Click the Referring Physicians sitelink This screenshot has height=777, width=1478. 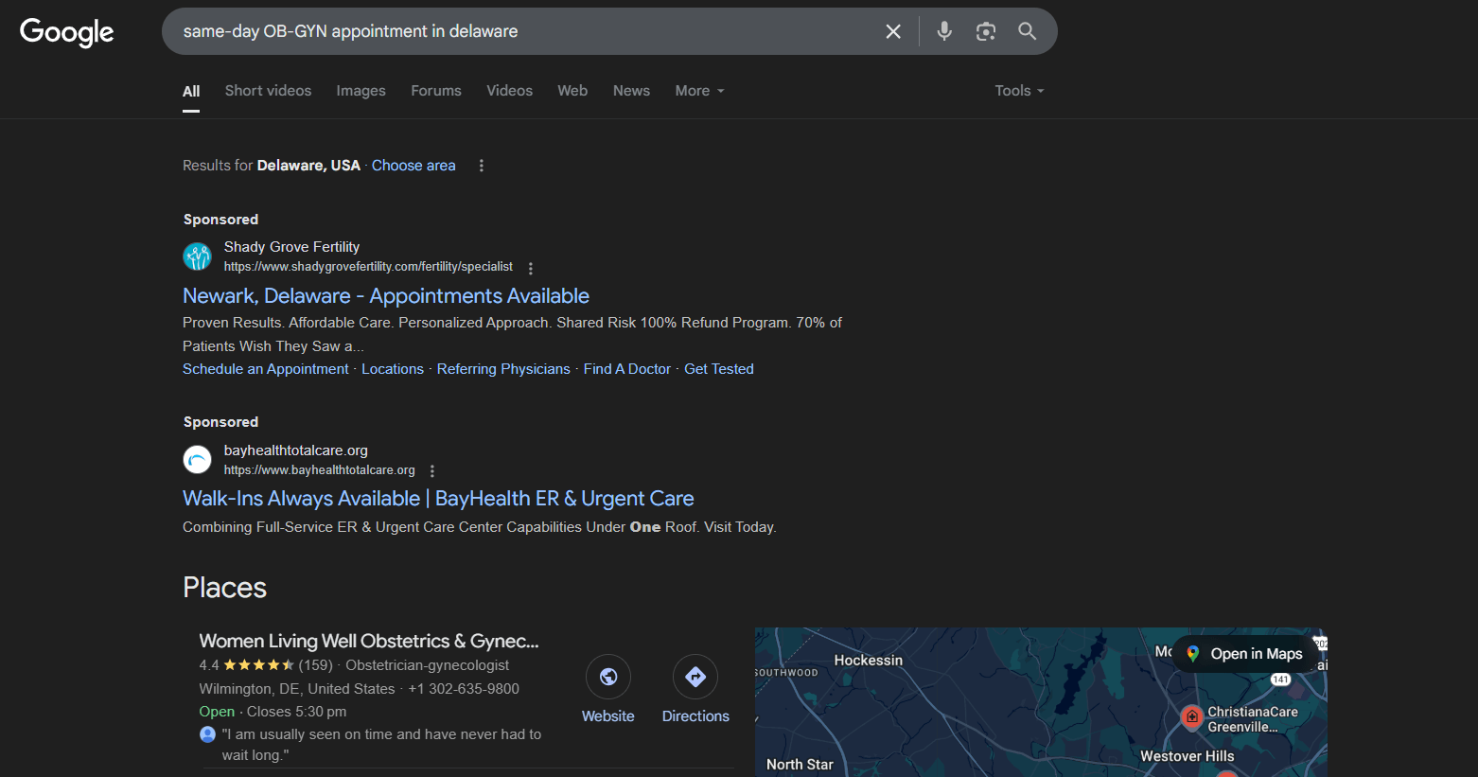(503, 369)
